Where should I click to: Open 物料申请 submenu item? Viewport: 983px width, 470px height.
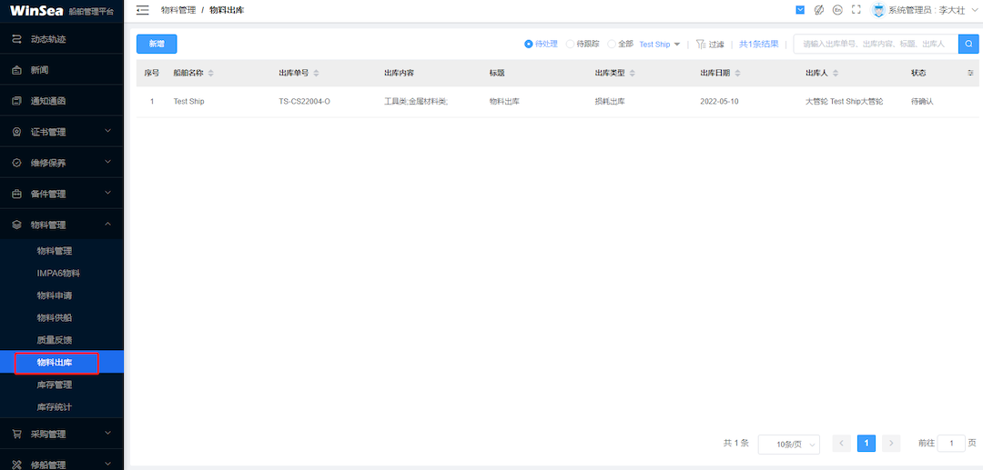tap(55, 295)
